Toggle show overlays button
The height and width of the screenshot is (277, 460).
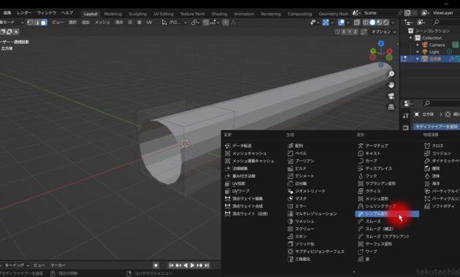(x=342, y=23)
